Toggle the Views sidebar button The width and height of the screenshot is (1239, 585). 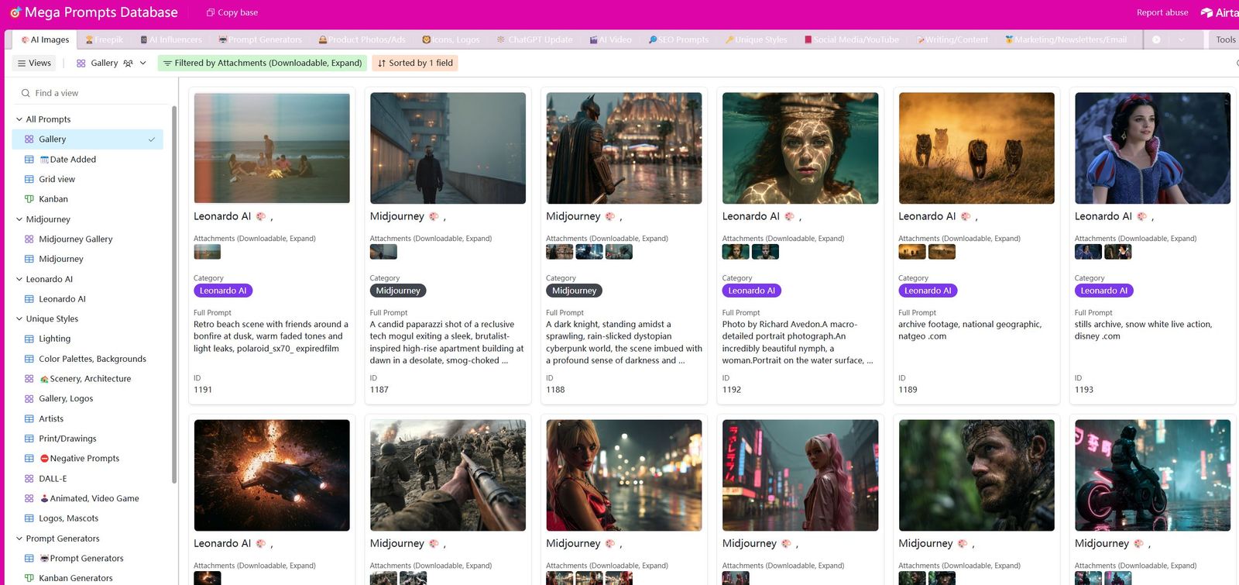(34, 63)
